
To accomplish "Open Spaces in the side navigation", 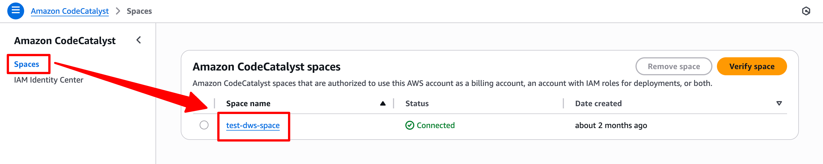I will pos(26,64).
